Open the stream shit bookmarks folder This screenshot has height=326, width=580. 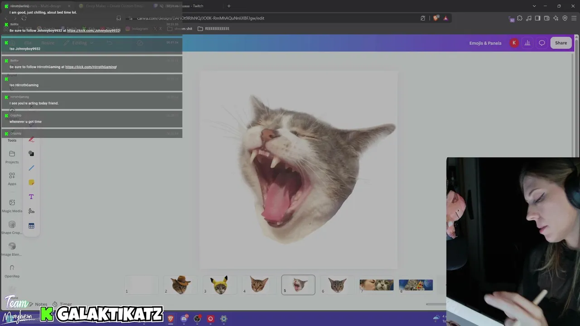coord(180,29)
